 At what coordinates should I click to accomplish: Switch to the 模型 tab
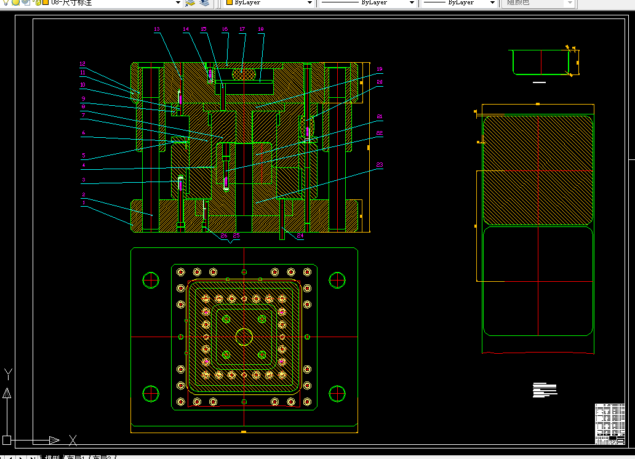52,457
